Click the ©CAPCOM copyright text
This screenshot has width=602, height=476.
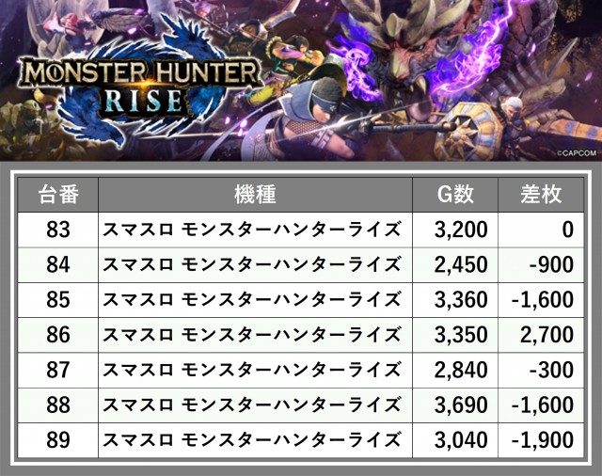(572, 151)
